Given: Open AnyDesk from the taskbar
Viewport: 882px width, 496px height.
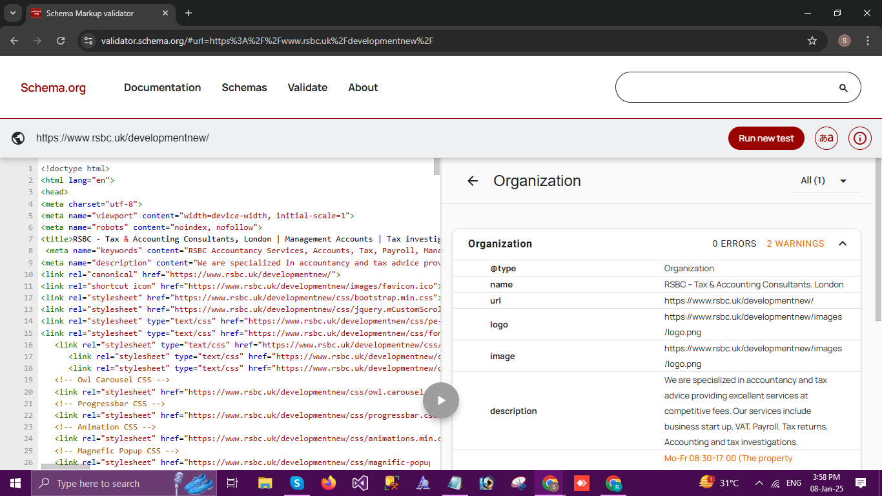Looking at the screenshot, I should click(x=582, y=483).
